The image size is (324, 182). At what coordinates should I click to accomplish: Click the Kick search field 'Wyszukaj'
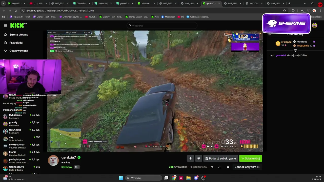tap(162, 26)
